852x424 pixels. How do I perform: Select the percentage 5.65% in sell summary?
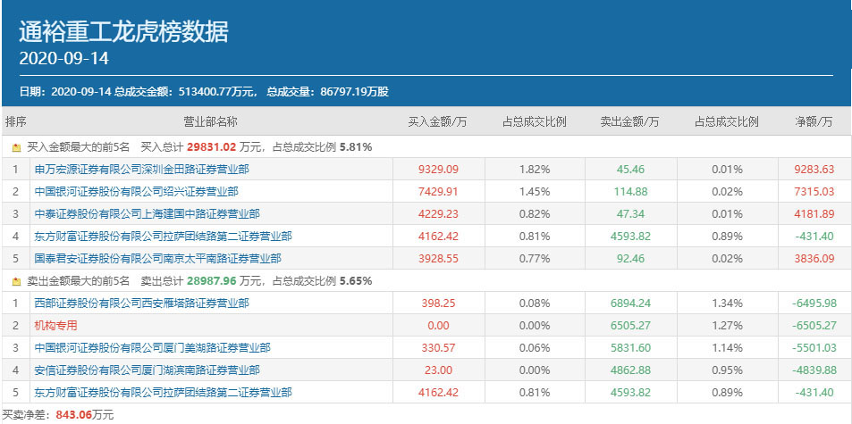pos(356,281)
